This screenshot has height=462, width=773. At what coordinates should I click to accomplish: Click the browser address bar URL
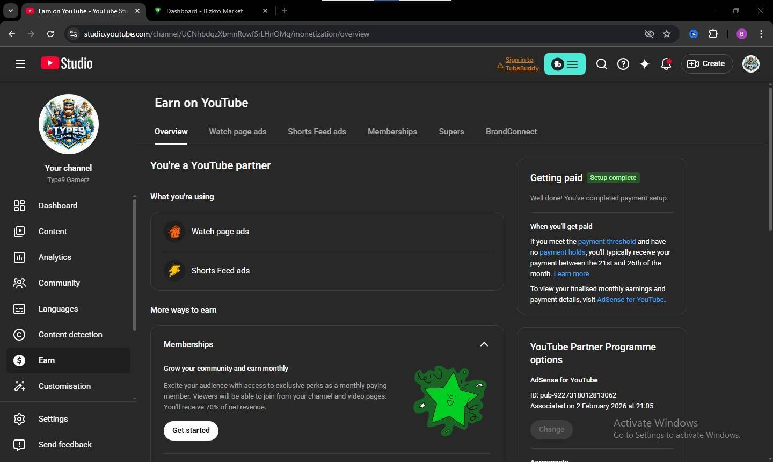(227, 34)
